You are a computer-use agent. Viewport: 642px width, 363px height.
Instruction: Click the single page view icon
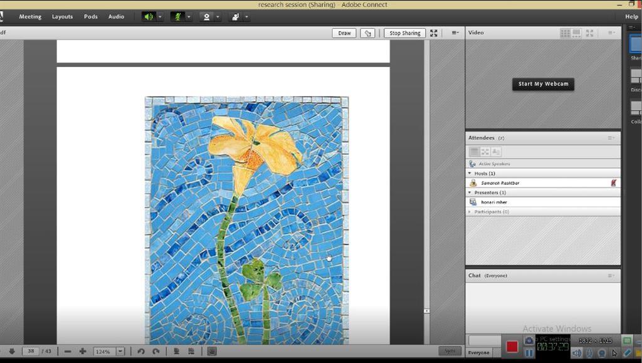coord(176,351)
